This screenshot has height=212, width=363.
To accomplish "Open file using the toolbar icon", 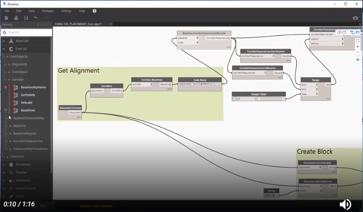I will click(16, 18).
